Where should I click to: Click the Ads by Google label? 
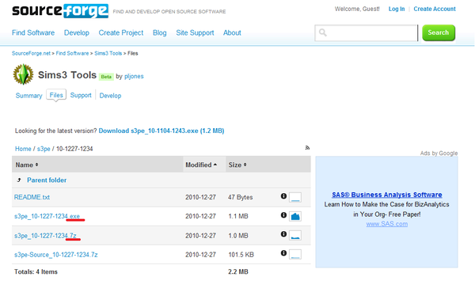pyautogui.click(x=439, y=154)
